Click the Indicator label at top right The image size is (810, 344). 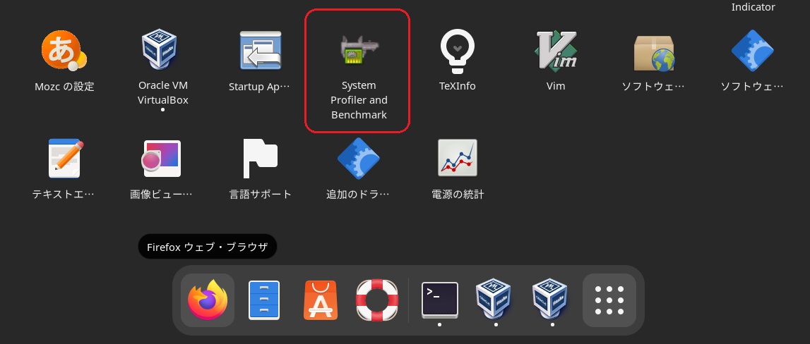pyautogui.click(x=754, y=7)
